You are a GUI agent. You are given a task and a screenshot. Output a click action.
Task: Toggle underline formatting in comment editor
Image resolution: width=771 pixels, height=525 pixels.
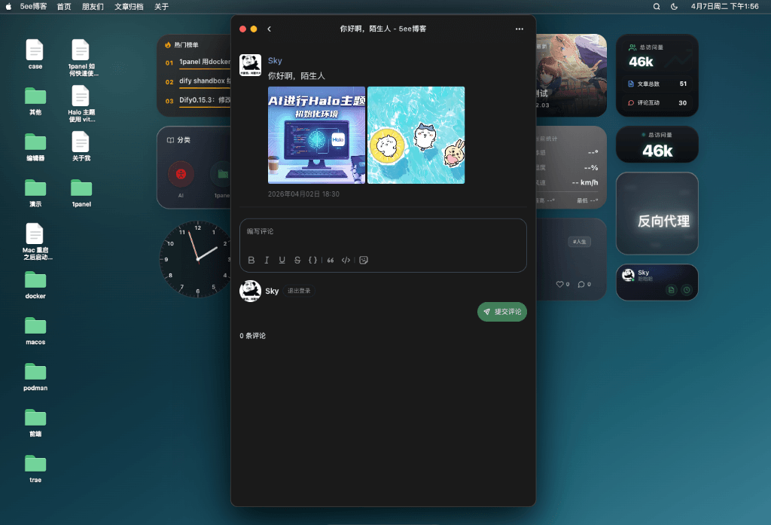click(x=282, y=260)
